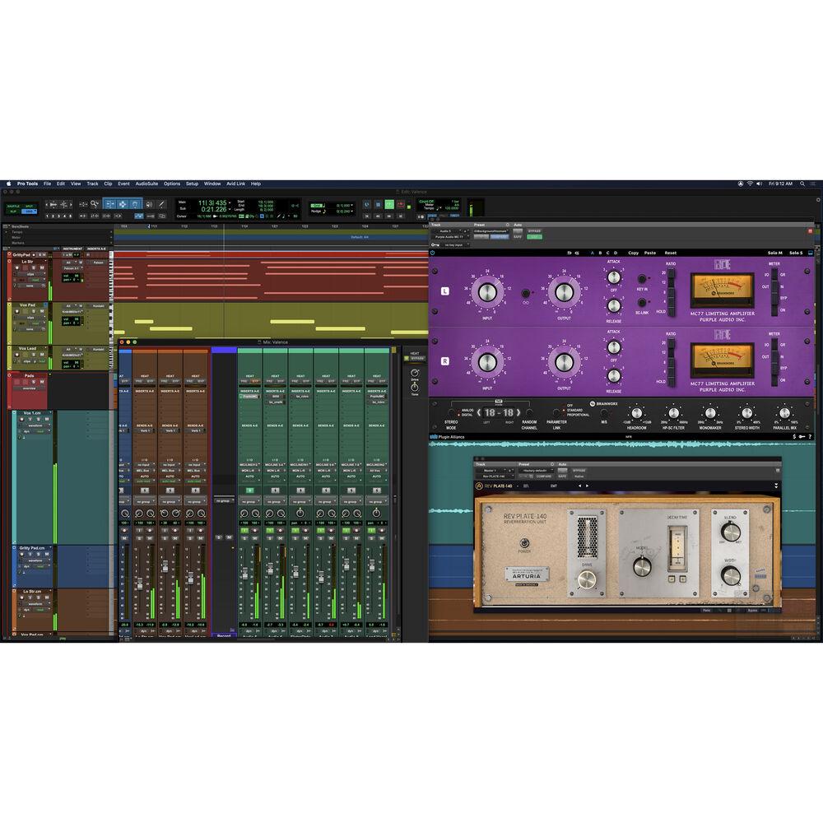Open the AudioSuite menu

[x=146, y=184]
